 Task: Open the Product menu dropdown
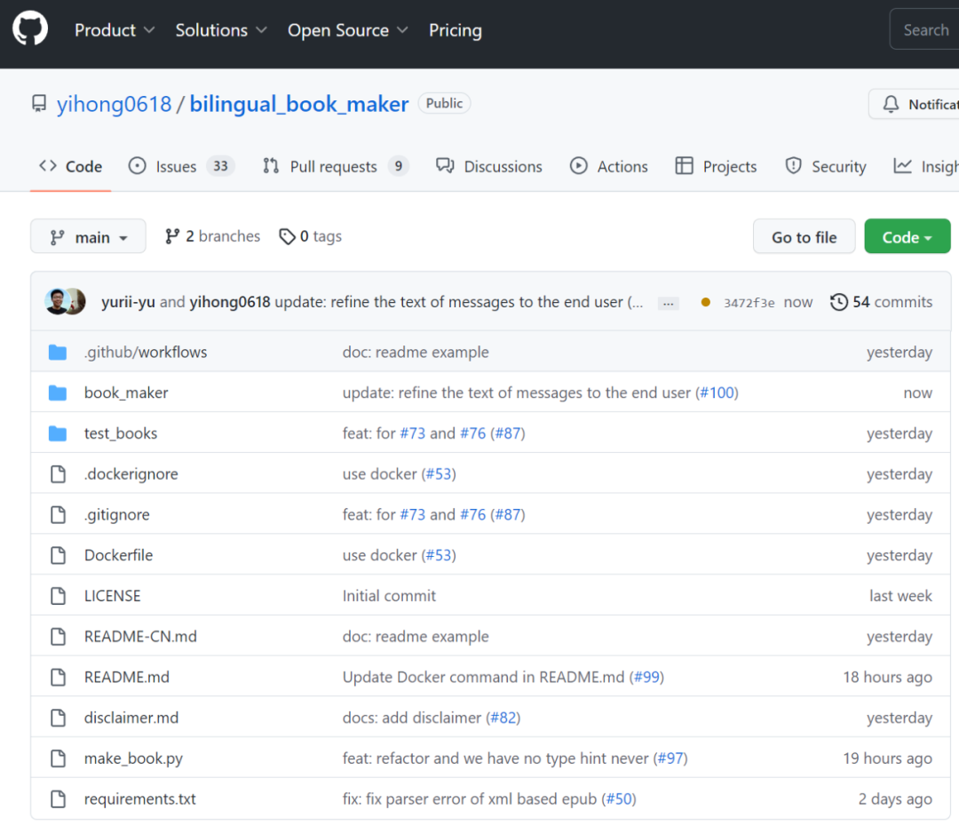tap(115, 30)
